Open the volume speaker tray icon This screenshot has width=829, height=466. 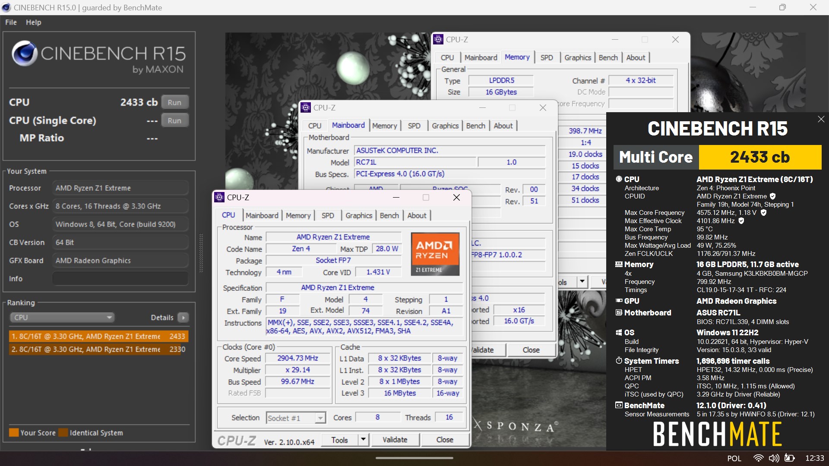click(774, 458)
